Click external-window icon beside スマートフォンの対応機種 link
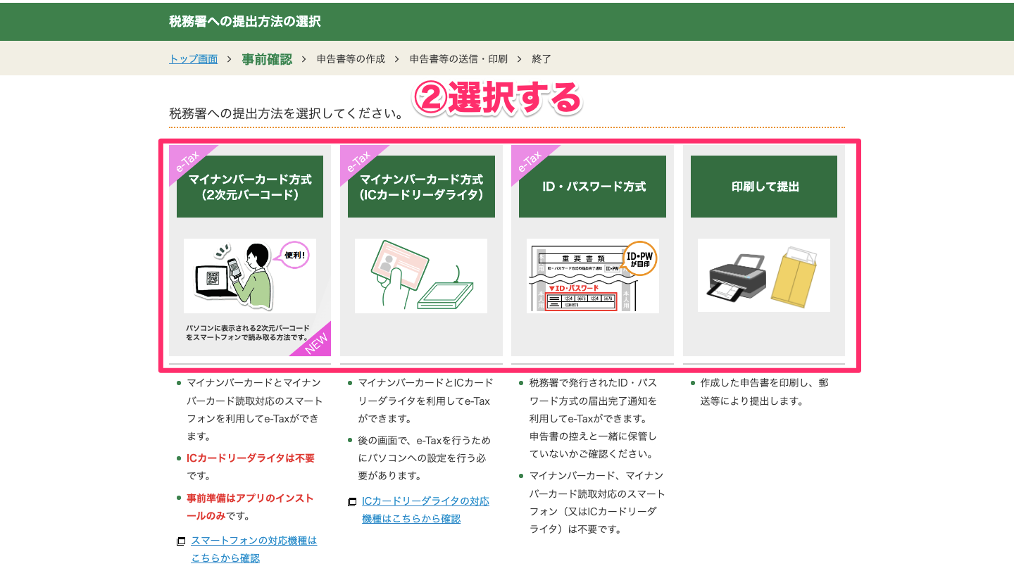The width and height of the screenshot is (1014, 578). (181, 541)
